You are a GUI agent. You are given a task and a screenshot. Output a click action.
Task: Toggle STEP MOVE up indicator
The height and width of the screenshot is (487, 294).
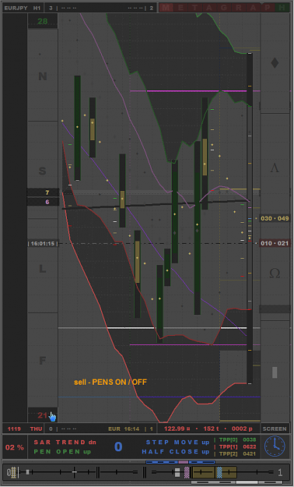click(177, 442)
